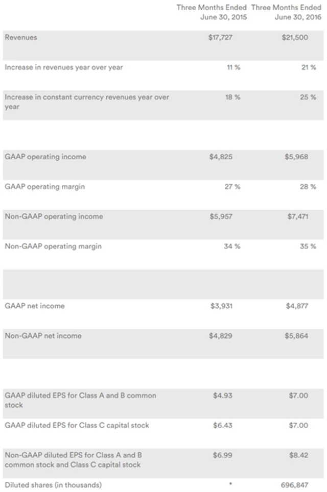The image size is (327, 492).
Task: Select the $4,825 operating income value
Action: pyautogui.click(x=221, y=157)
